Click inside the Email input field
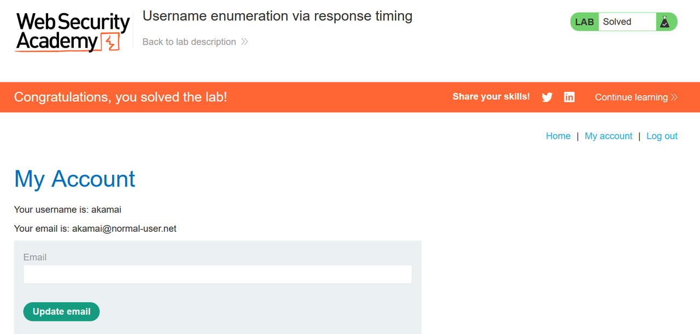Image resolution: width=700 pixels, height=334 pixels. [217, 274]
